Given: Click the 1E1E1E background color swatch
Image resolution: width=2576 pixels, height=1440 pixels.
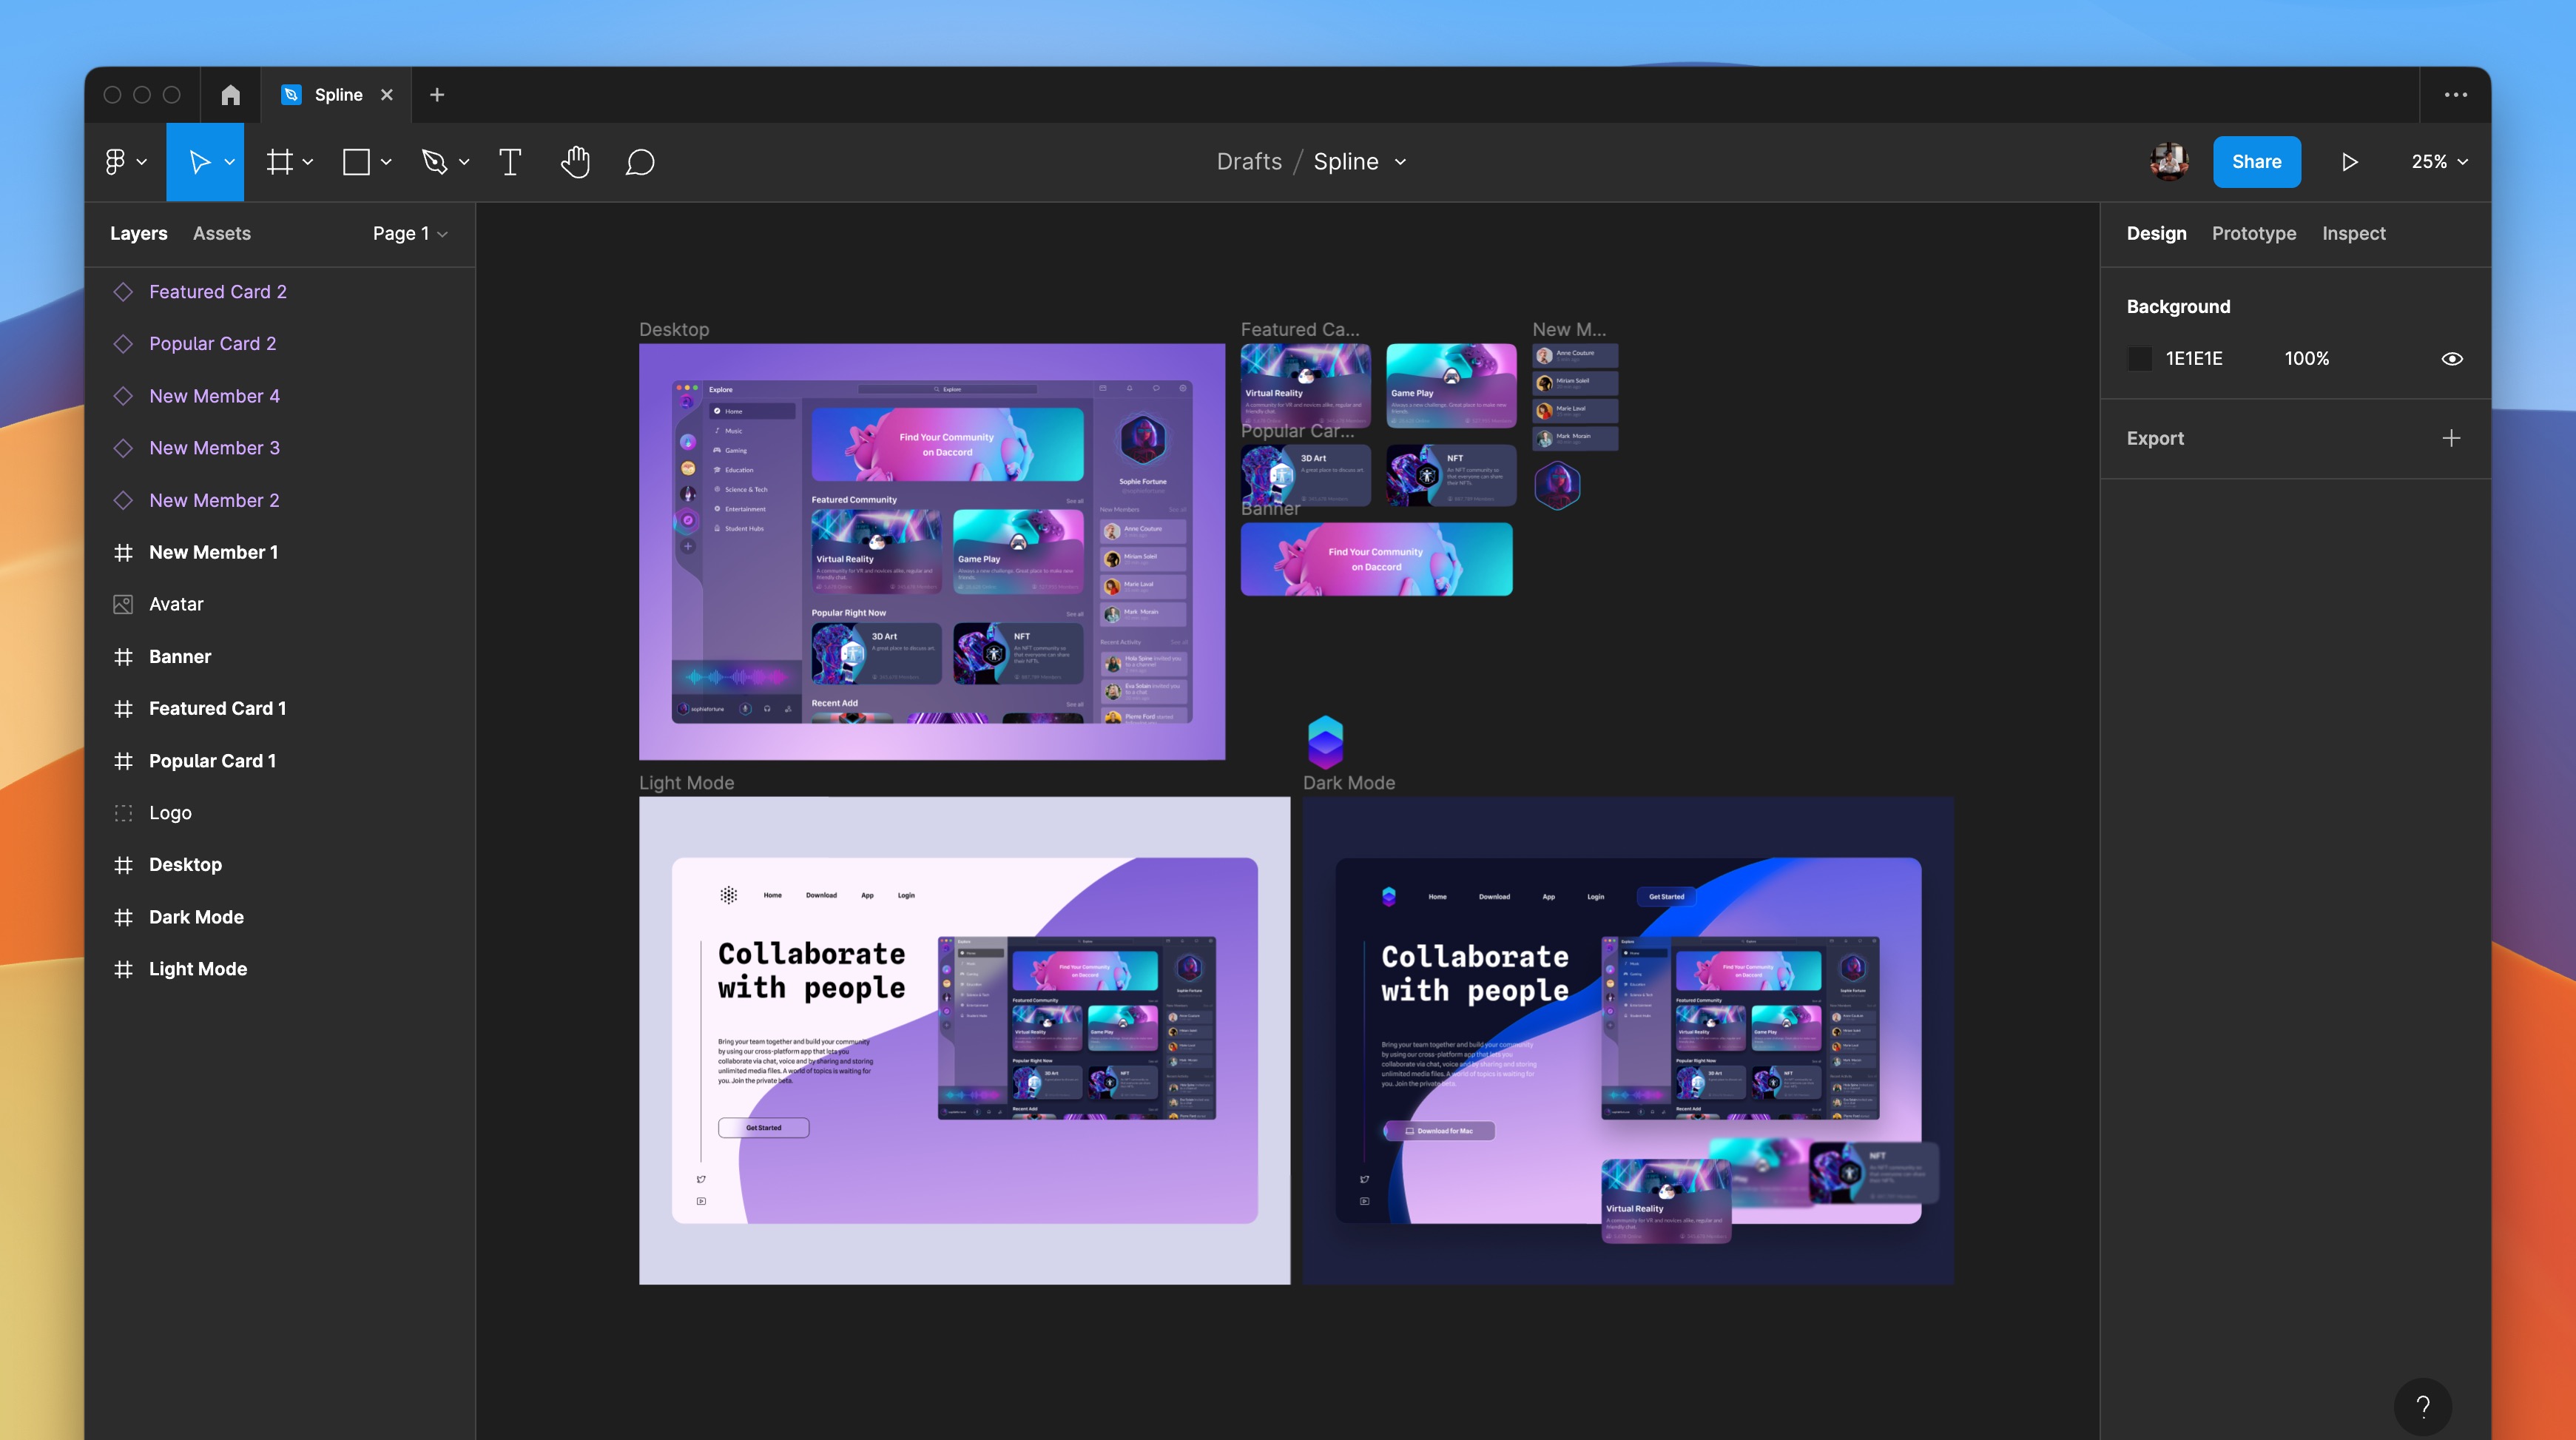Looking at the screenshot, I should pyautogui.click(x=2139, y=359).
